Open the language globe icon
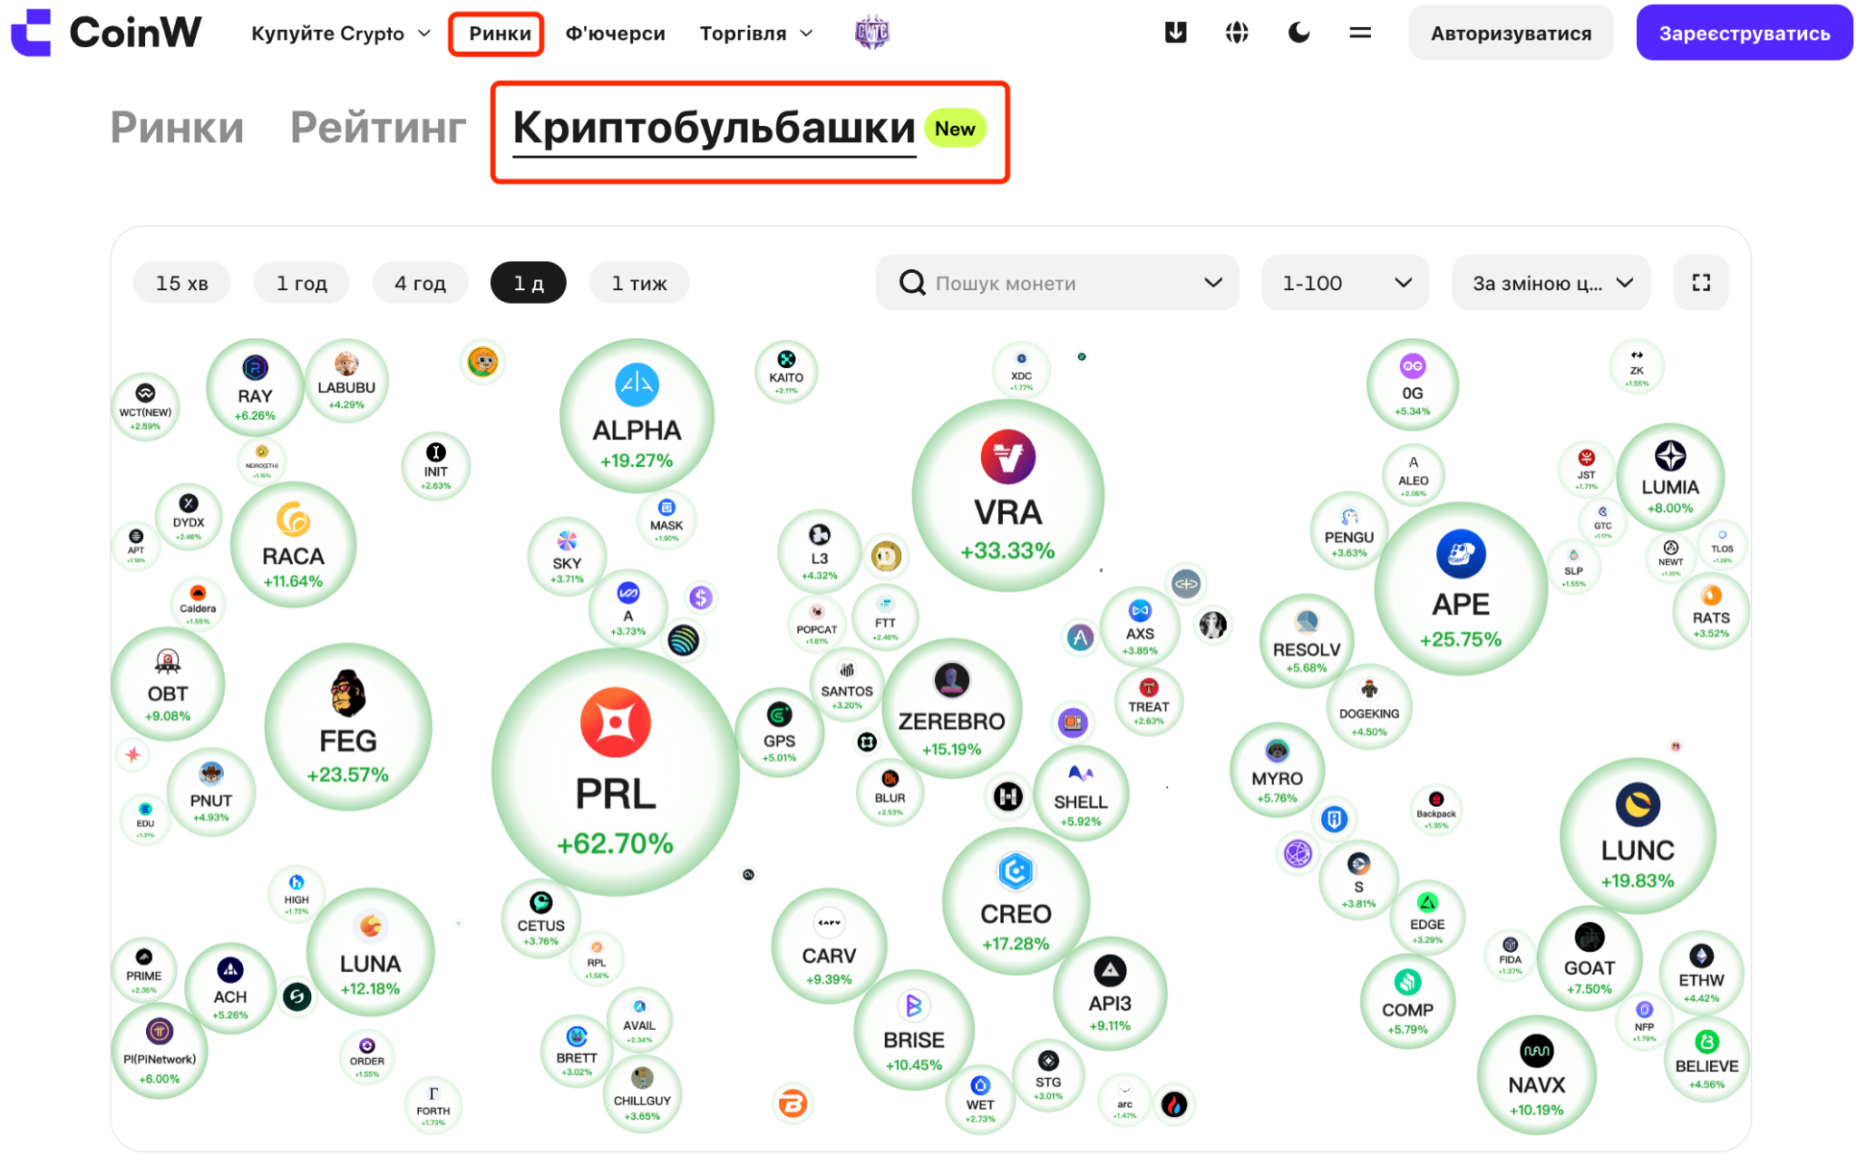 [x=1237, y=33]
